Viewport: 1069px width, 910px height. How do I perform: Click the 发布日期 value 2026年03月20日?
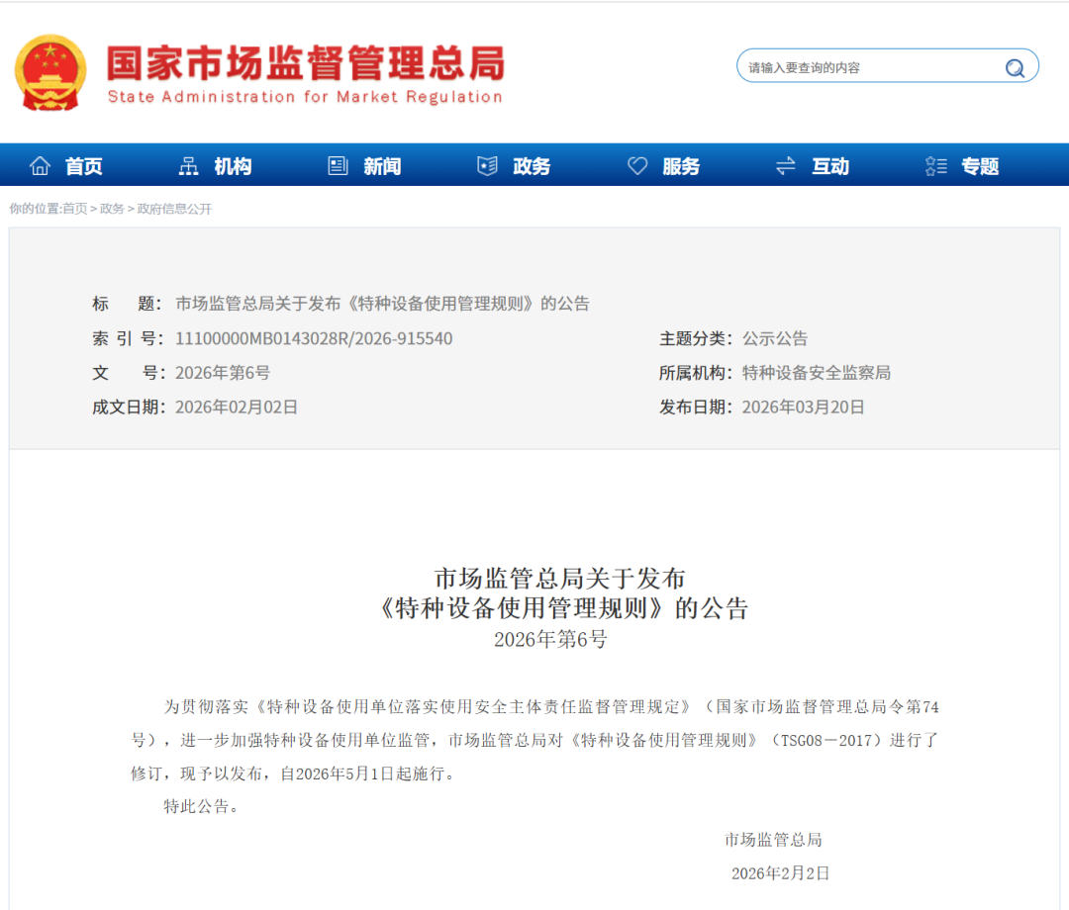point(803,408)
